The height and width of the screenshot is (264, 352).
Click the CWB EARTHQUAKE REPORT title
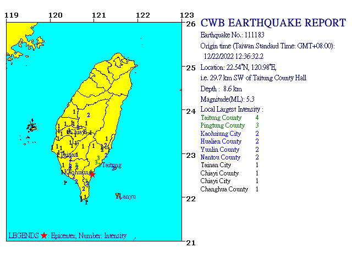pyautogui.click(x=273, y=23)
